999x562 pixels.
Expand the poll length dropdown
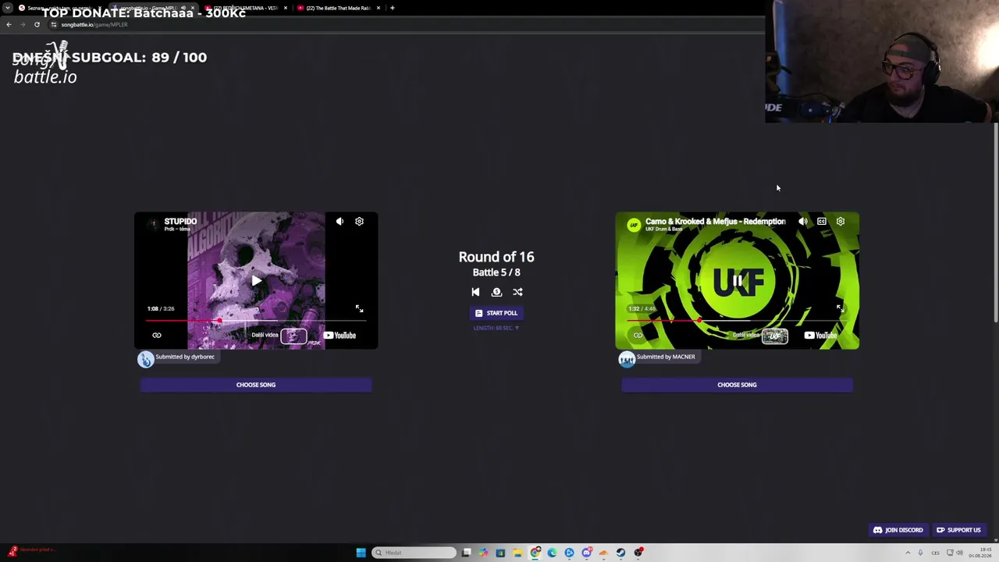pos(496,328)
